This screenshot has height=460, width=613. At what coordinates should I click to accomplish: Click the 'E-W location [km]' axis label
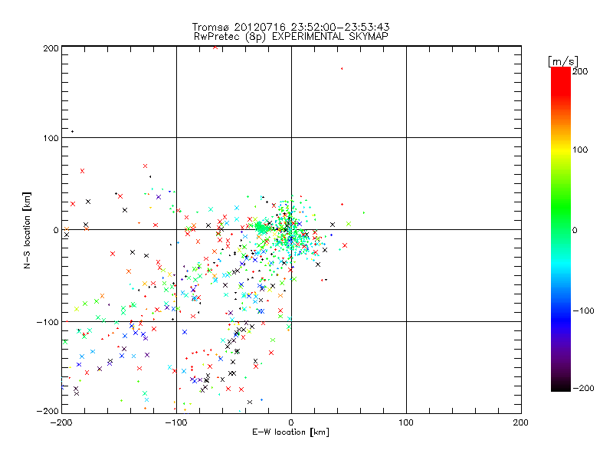290,432
